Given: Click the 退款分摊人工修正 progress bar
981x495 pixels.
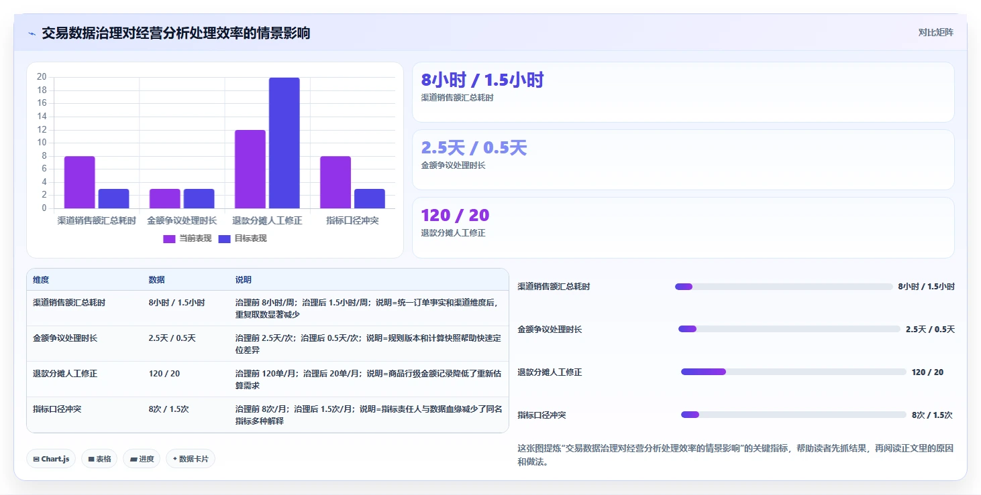Looking at the screenshot, I should 794,372.
